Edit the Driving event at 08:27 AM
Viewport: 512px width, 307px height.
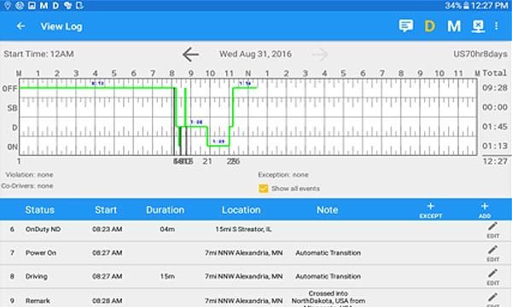coord(492,277)
